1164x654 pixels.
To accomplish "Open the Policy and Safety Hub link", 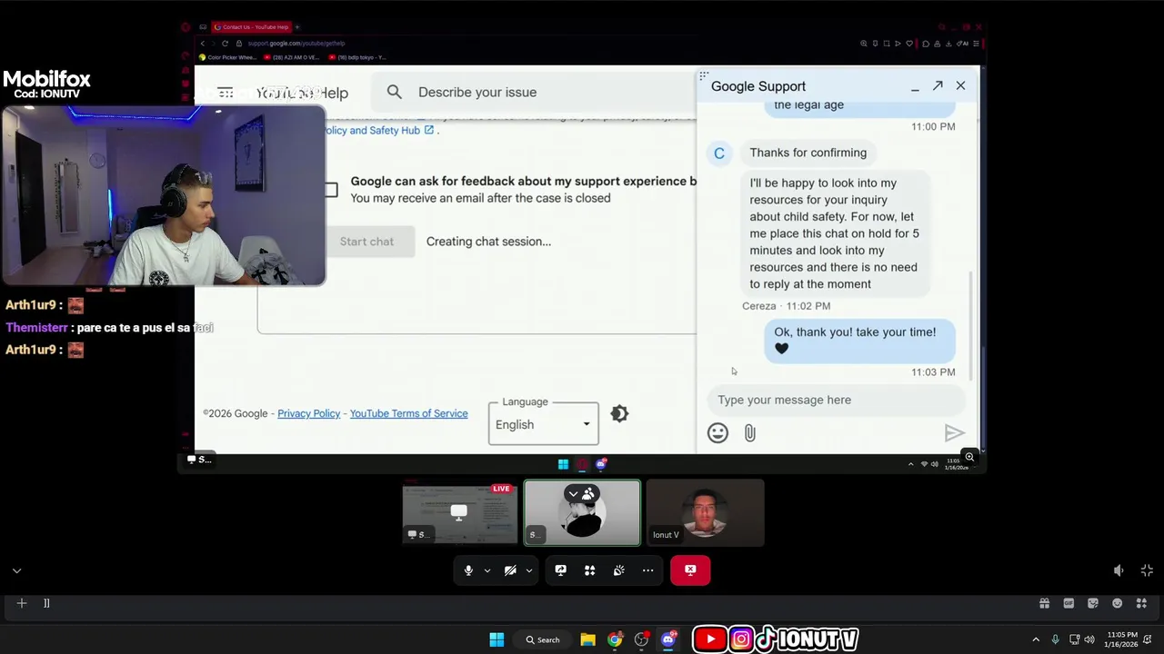I will (379, 130).
